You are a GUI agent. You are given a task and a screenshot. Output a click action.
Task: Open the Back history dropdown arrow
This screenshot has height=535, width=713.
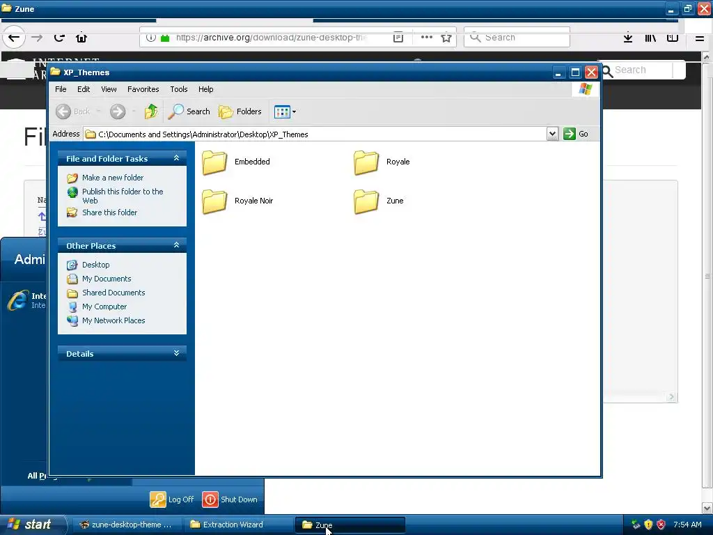98,111
